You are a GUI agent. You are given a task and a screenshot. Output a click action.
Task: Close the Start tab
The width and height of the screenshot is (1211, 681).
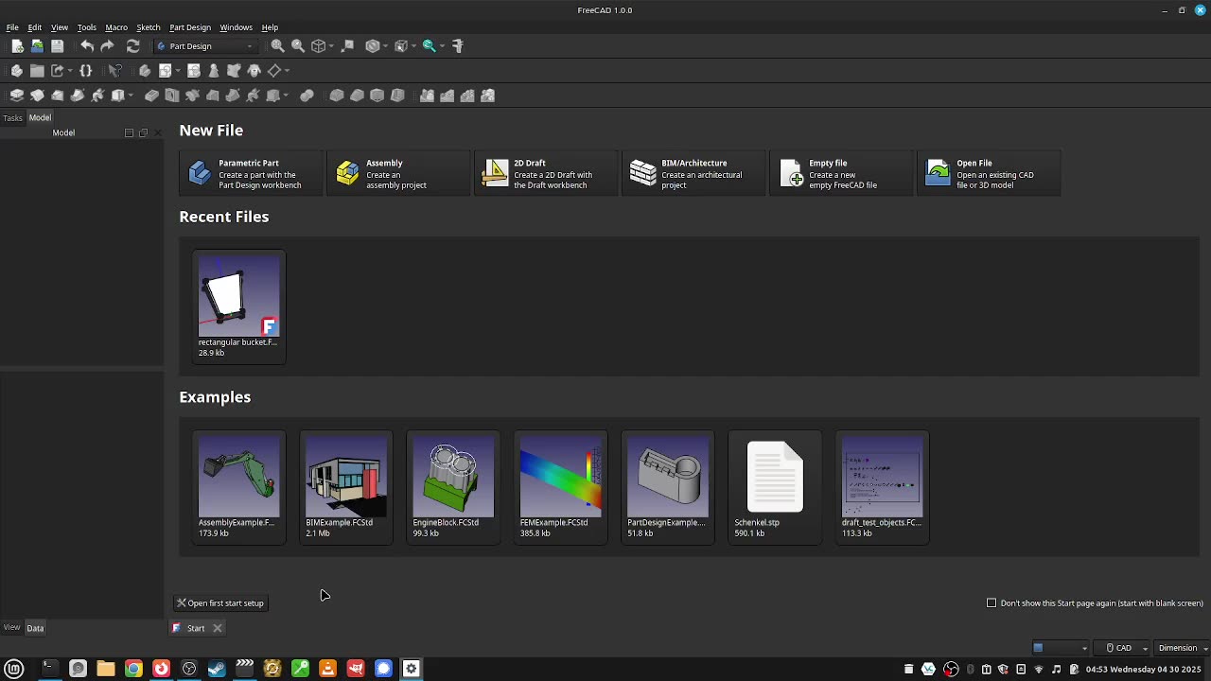pyautogui.click(x=218, y=628)
